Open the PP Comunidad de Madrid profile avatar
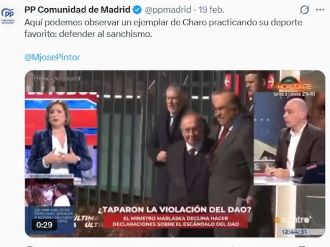 [x=8, y=16]
